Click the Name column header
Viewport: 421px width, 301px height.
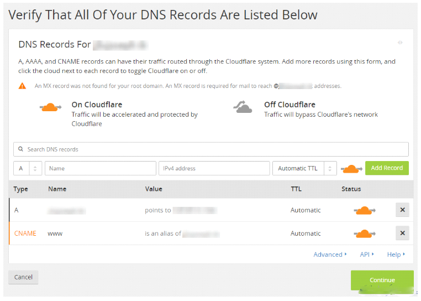57,189
